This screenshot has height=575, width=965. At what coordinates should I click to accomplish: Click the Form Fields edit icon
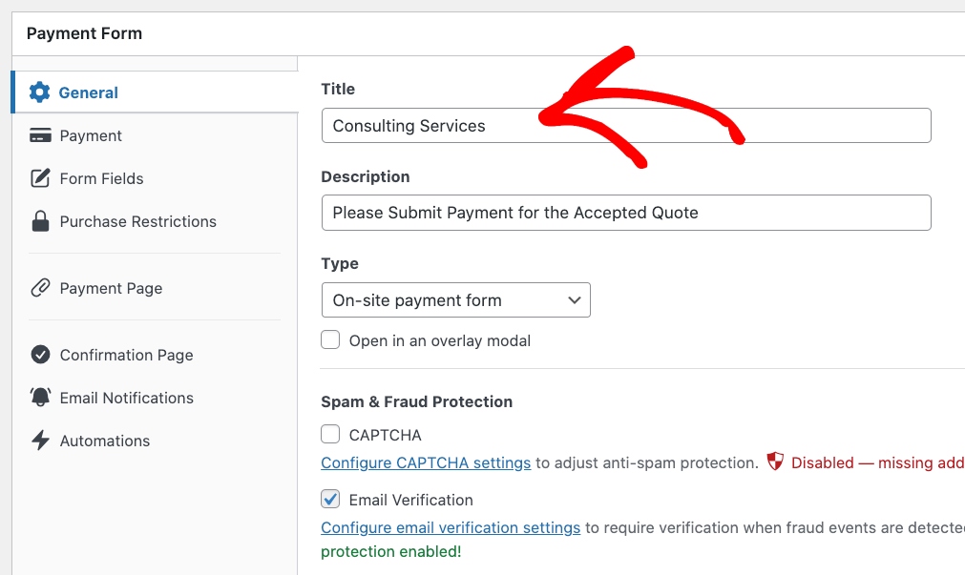(40, 178)
